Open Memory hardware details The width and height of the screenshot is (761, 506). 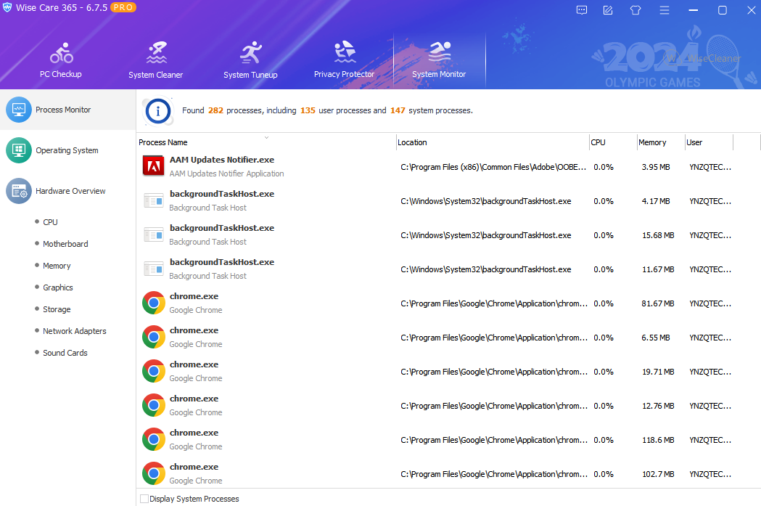pyautogui.click(x=57, y=266)
